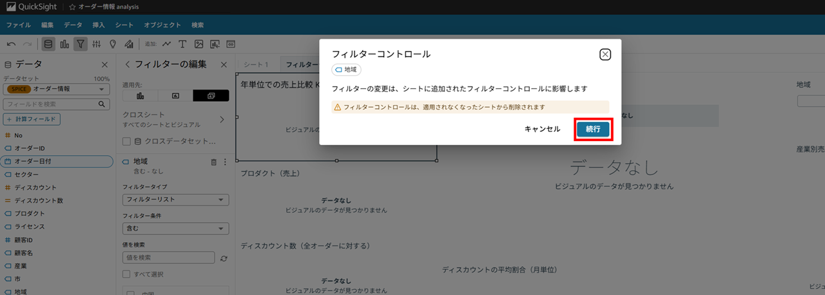
Task: Click the 地域 tag inside the dialog
Action: [346, 69]
